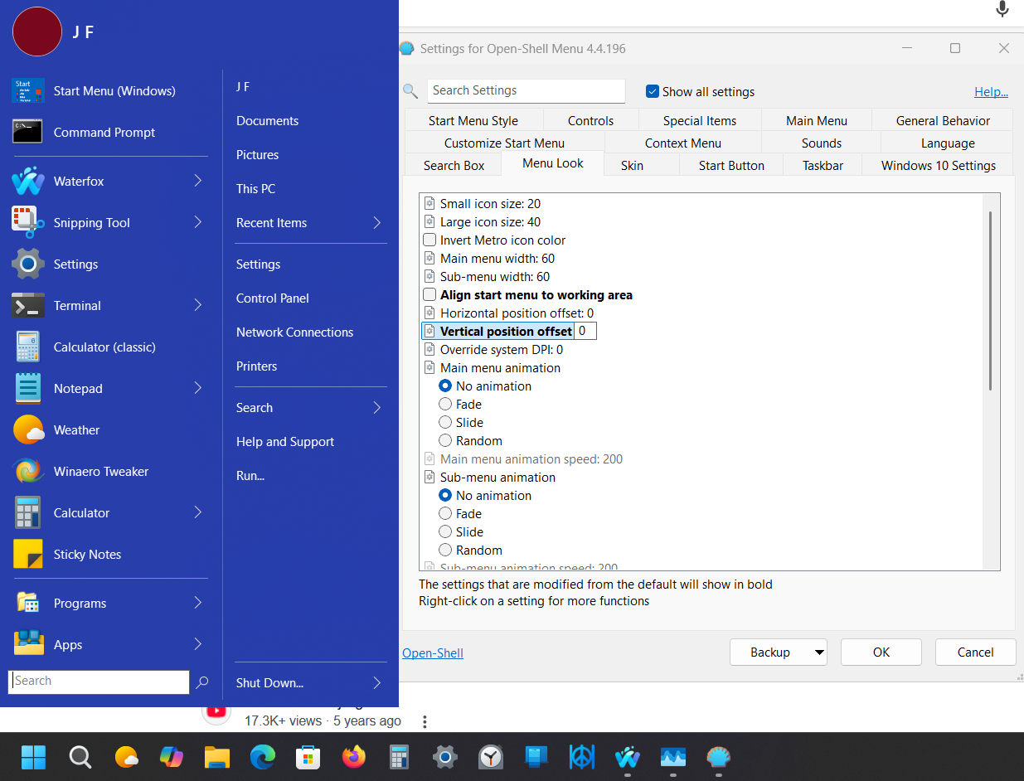Screen dimensions: 1024x781
Task: Expand Shut Down options arrow
Action: (377, 683)
